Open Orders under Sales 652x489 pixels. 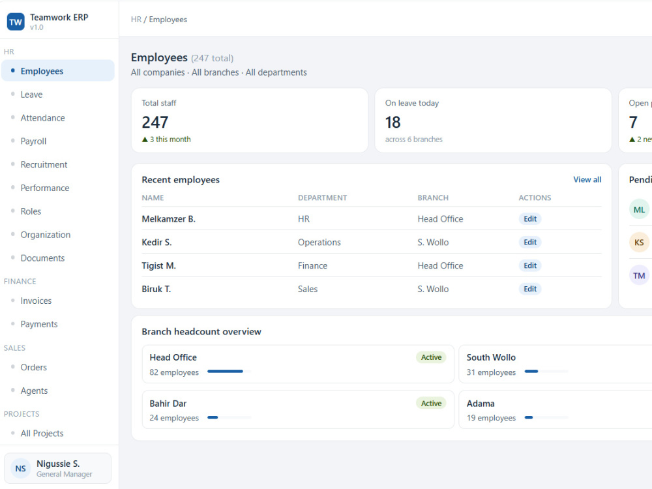point(58,367)
